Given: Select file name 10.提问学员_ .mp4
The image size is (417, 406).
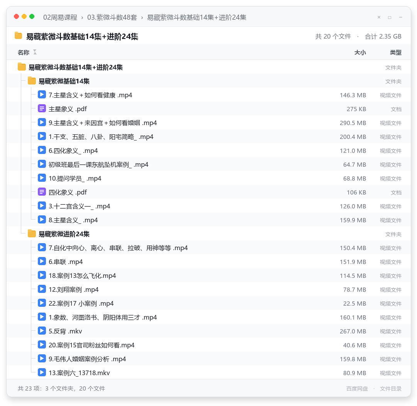Looking at the screenshot, I should click(75, 178).
